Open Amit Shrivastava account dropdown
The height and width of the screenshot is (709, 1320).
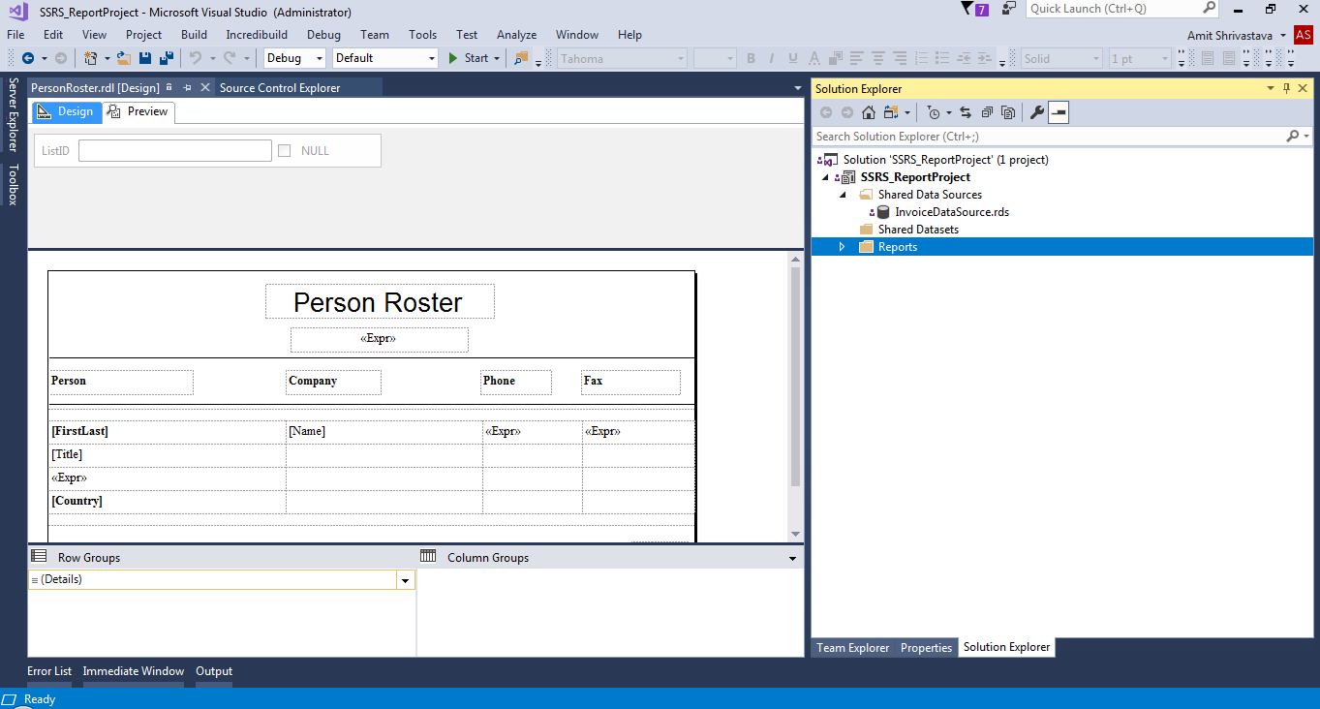point(1283,35)
